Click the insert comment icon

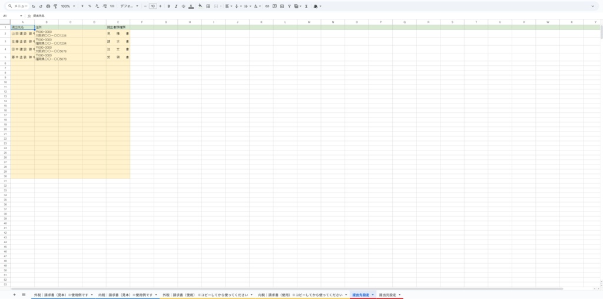tap(274, 6)
